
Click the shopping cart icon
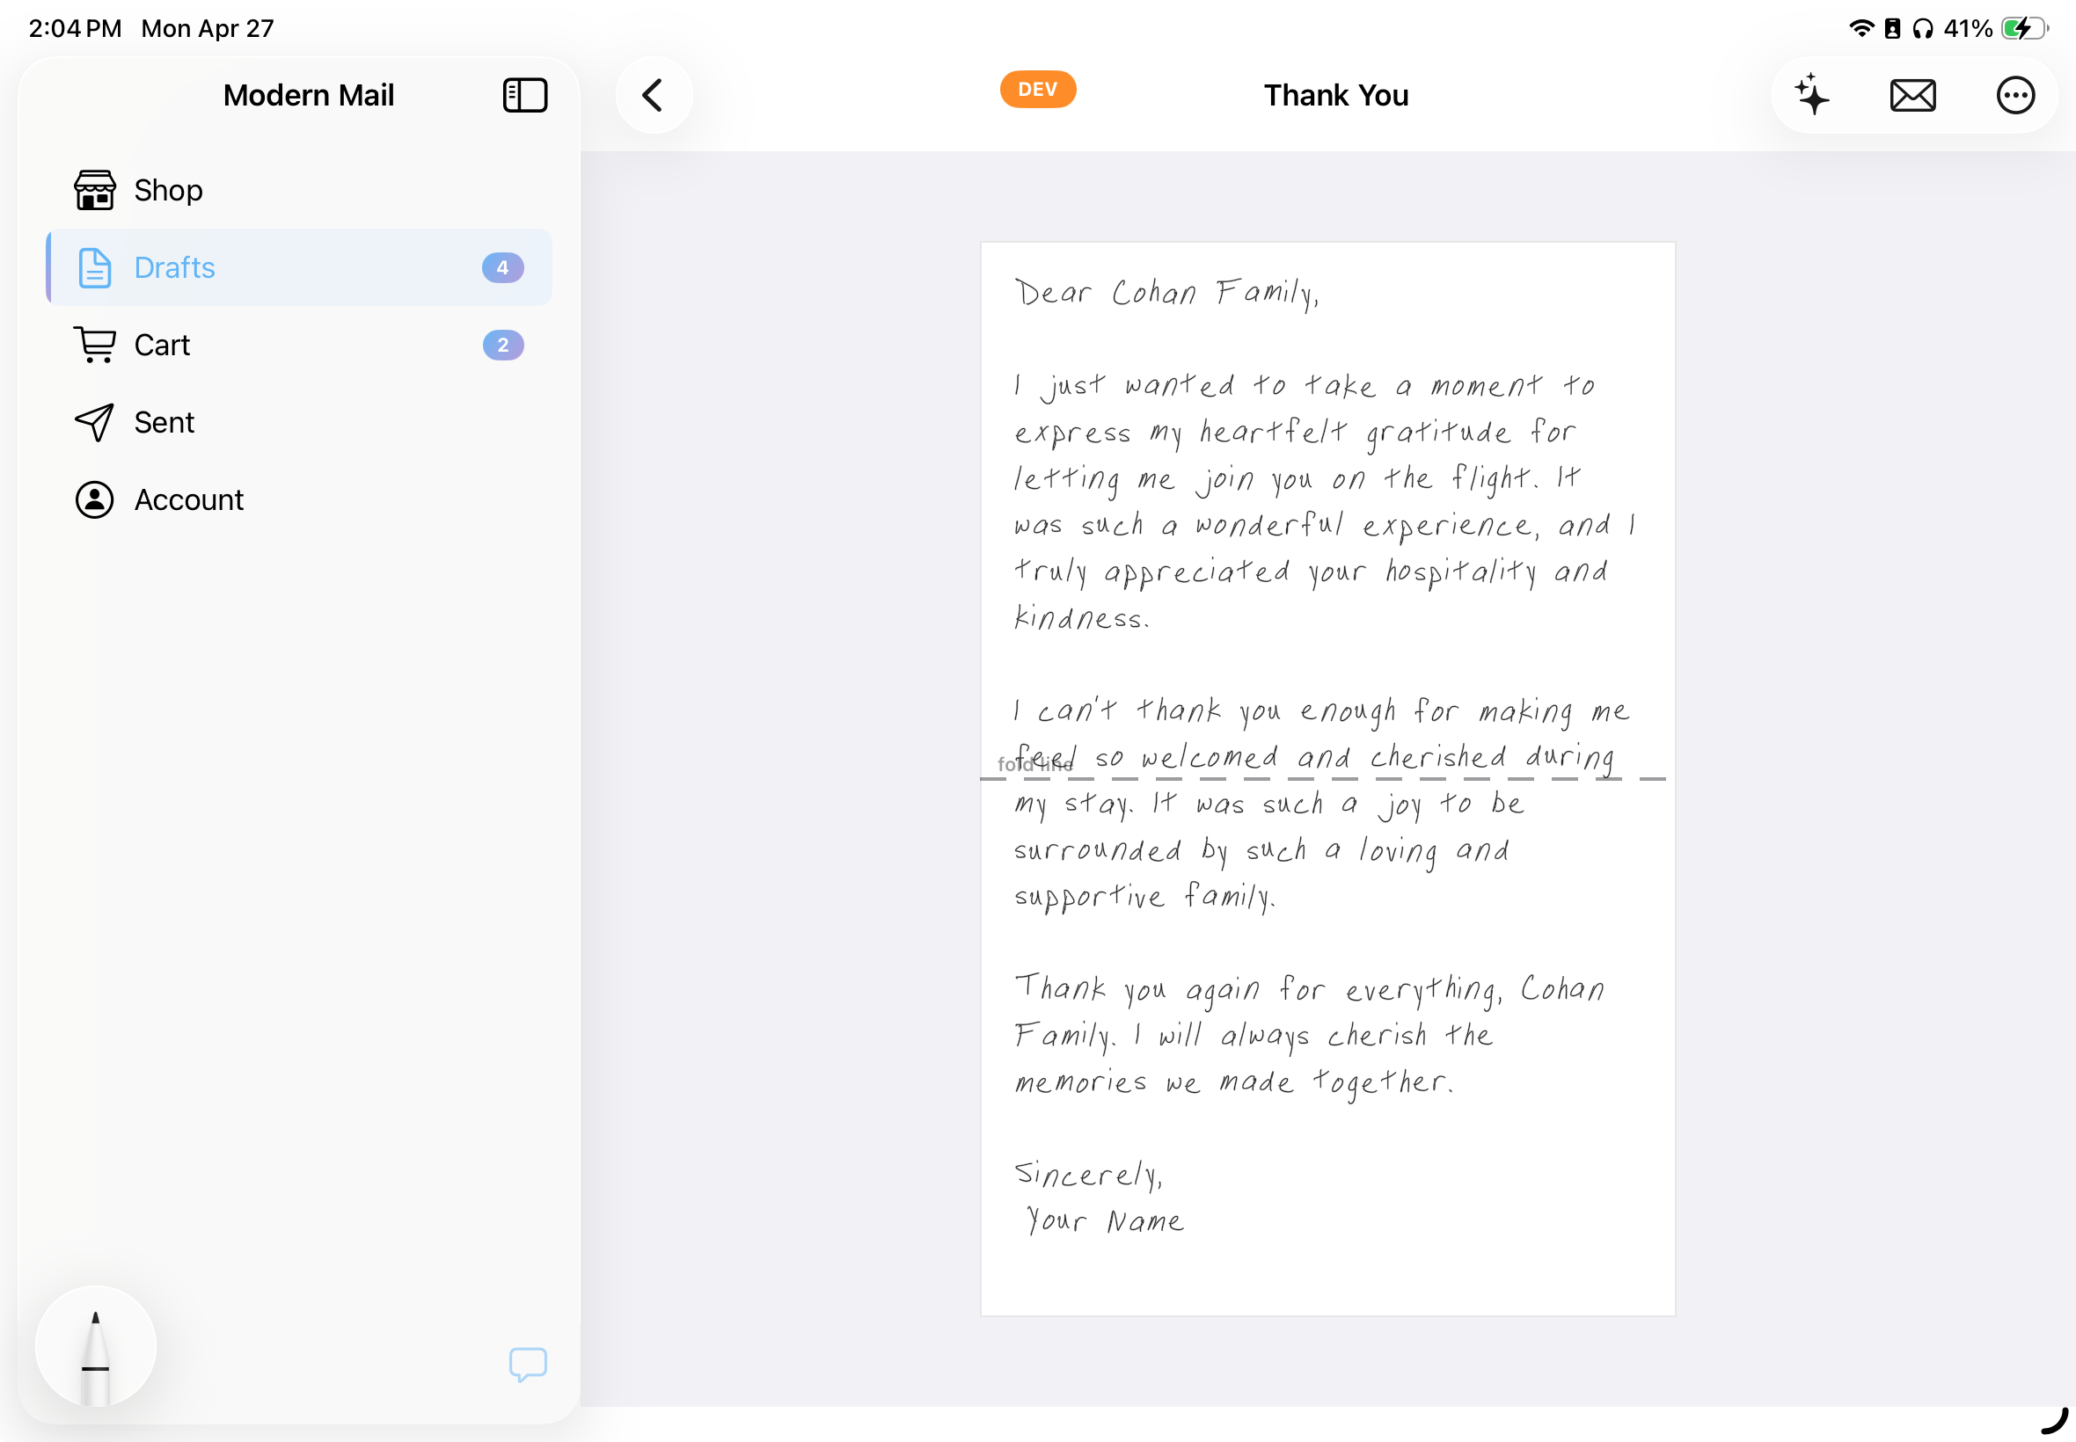point(95,346)
